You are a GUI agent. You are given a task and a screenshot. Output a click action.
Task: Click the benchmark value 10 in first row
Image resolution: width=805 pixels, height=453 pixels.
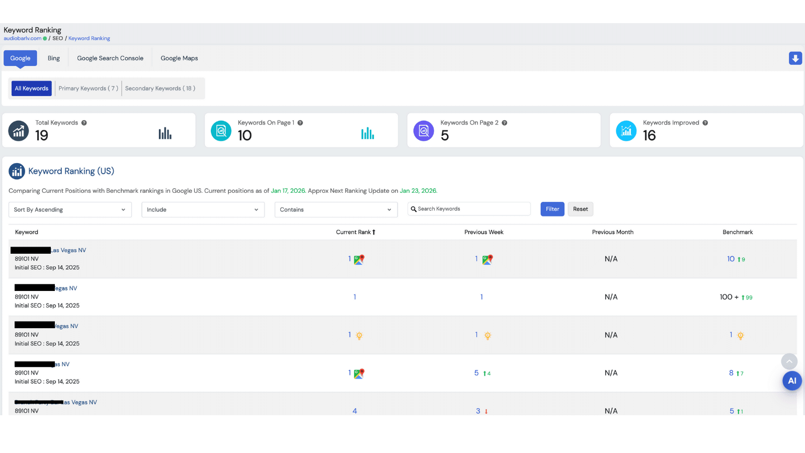point(731,259)
